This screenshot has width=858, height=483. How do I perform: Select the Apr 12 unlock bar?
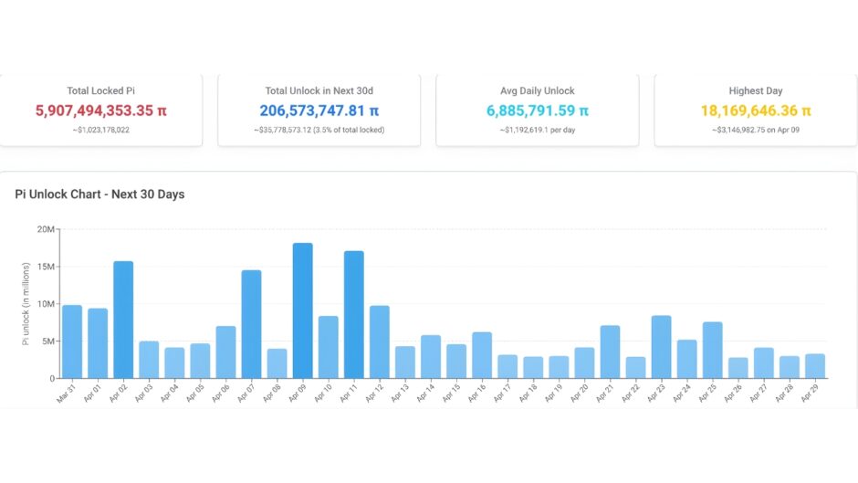click(x=380, y=341)
